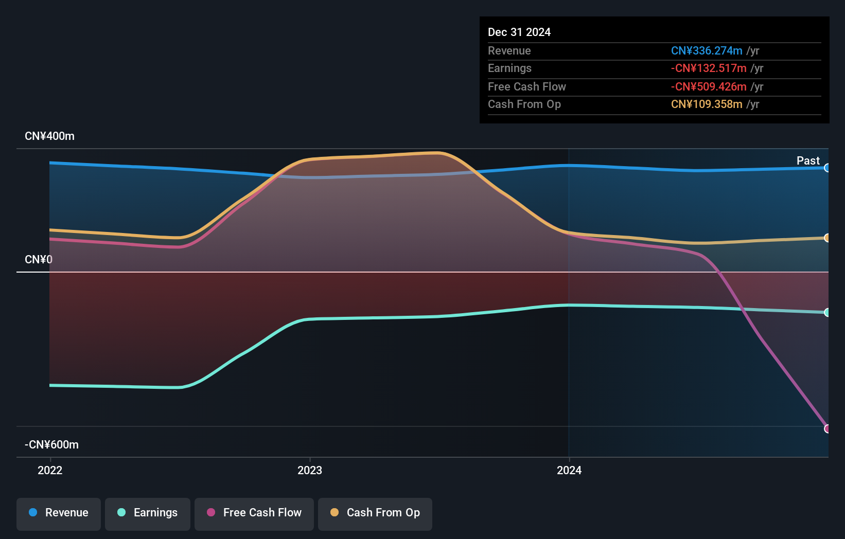The image size is (845, 539).
Task: Toggle the Free Cash Flow legend button
Action: [x=254, y=514]
